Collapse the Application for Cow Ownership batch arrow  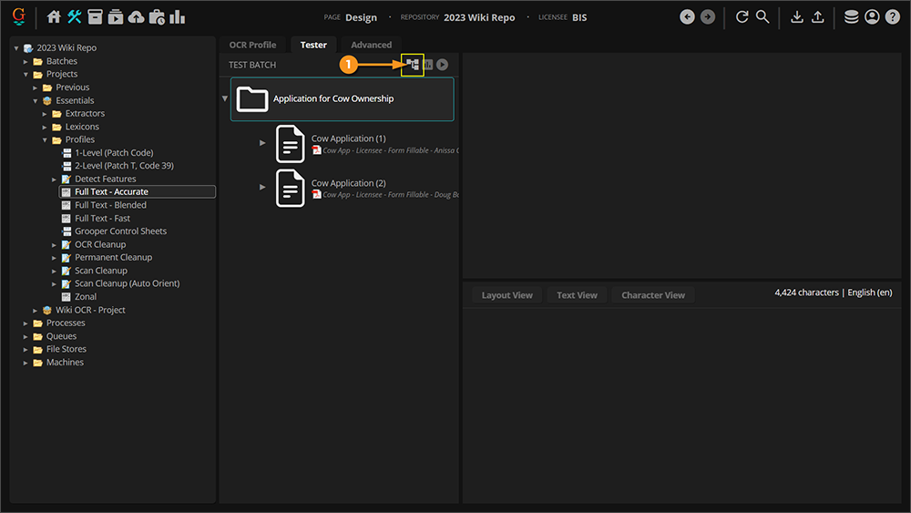click(x=225, y=98)
